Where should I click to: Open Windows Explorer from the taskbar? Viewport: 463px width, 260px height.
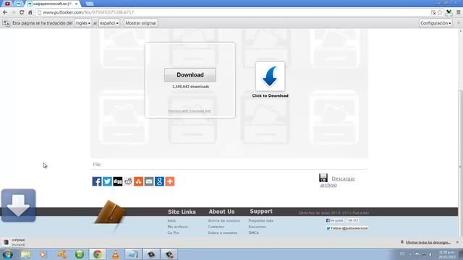pyautogui.click(x=26, y=254)
